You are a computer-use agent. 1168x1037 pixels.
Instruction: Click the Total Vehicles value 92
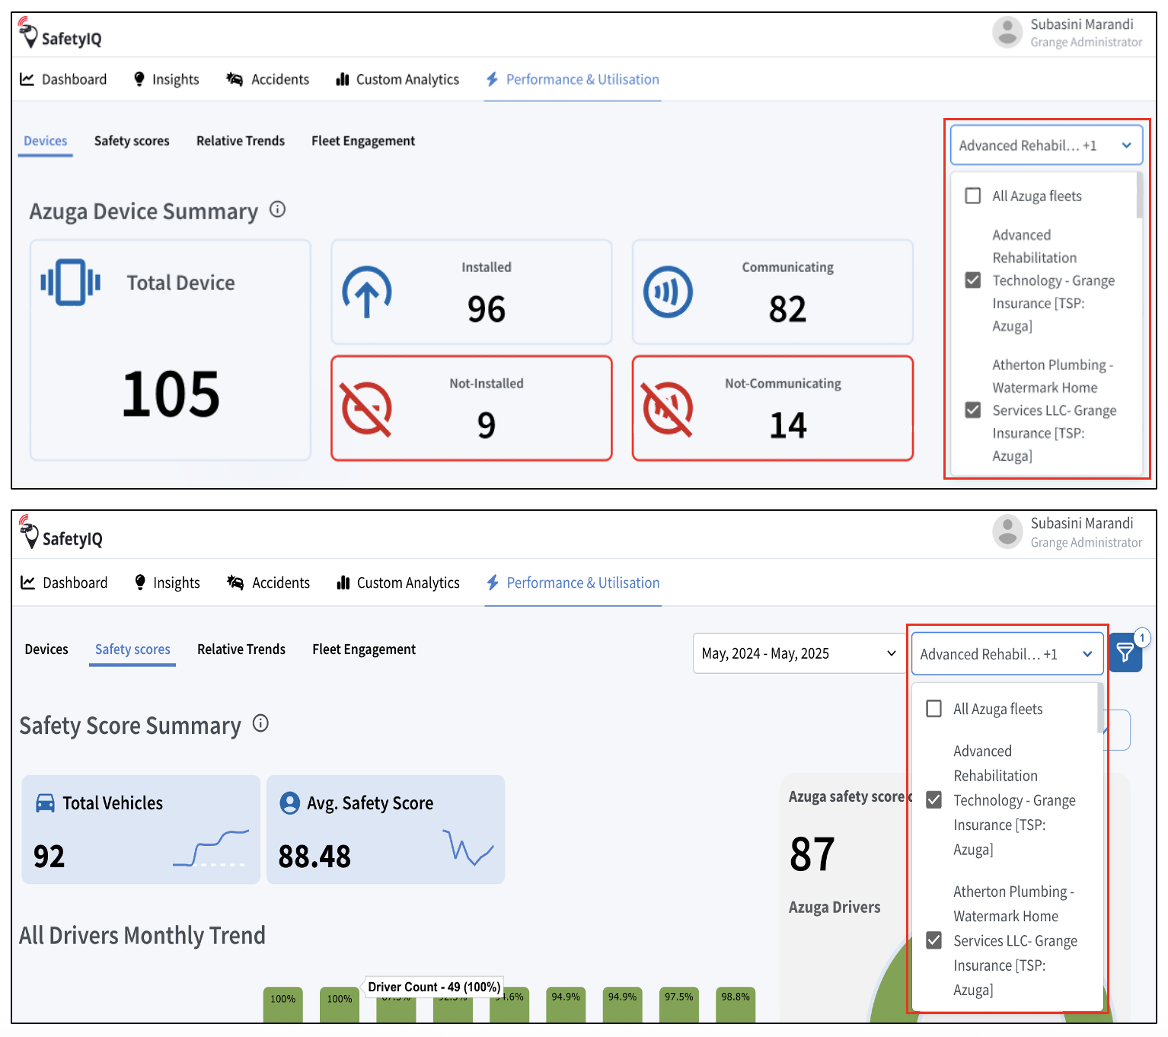[x=49, y=857]
